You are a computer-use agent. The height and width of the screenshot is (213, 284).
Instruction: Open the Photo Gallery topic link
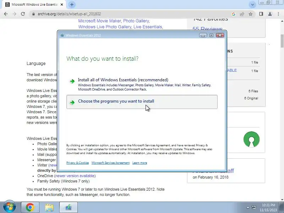pyautogui.click(x=136, y=21)
